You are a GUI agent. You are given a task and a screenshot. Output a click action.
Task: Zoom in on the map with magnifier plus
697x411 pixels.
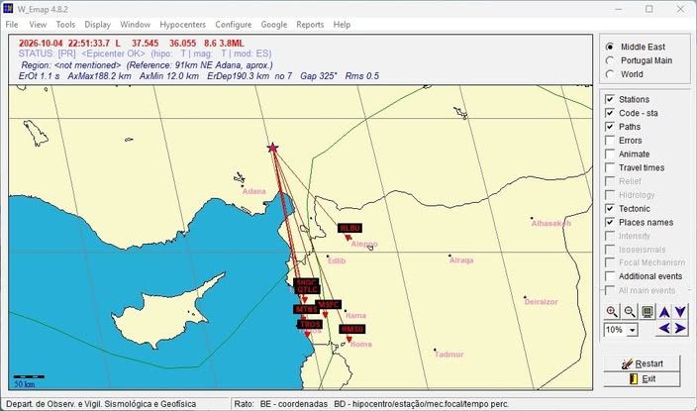point(612,312)
